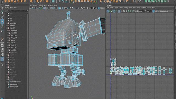The width and height of the screenshot is (176, 99).
Task: Click UV Editor grid display icon
Action: (119, 11)
